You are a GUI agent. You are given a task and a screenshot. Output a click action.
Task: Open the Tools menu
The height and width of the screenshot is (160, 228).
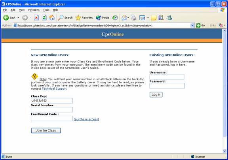pos(46,10)
